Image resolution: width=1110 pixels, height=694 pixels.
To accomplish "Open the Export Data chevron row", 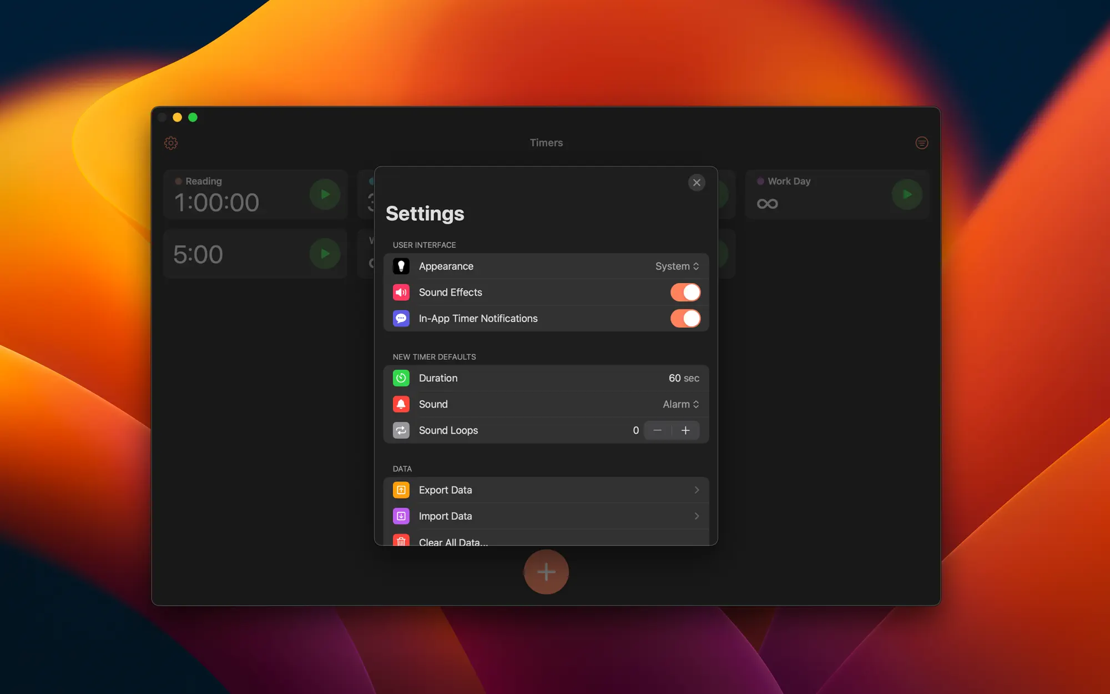I will (x=696, y=490).
